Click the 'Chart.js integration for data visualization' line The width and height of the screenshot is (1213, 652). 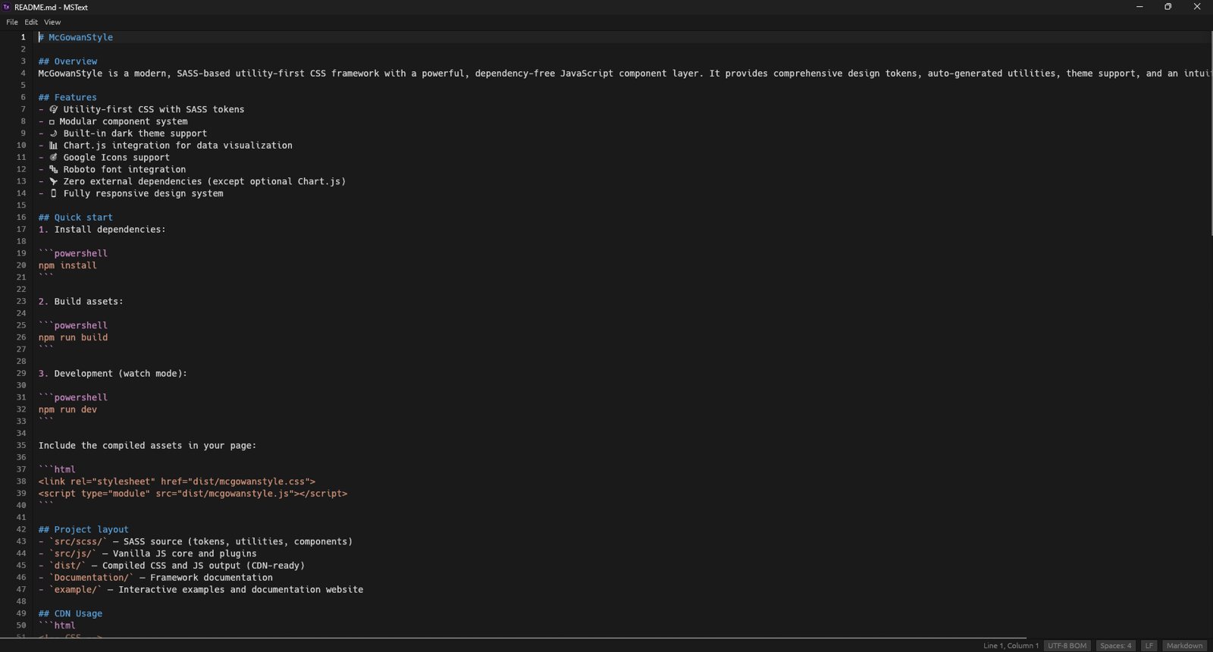pos(165,146)
